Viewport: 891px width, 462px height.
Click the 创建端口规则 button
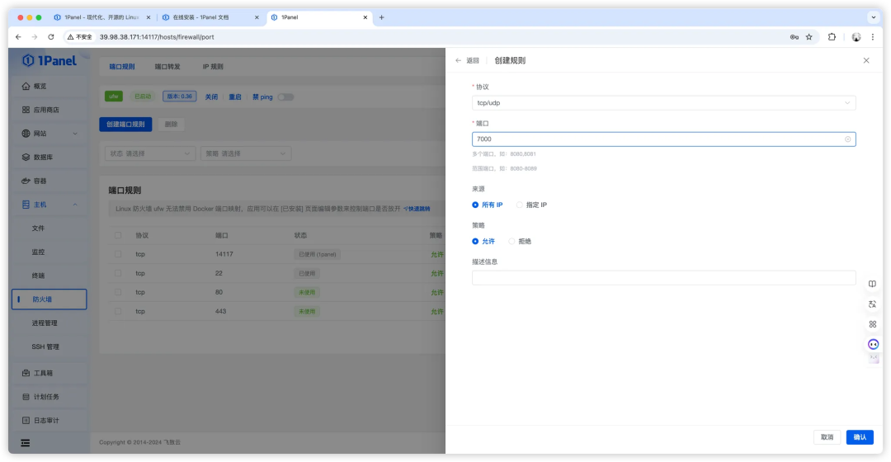coord(125,125)
